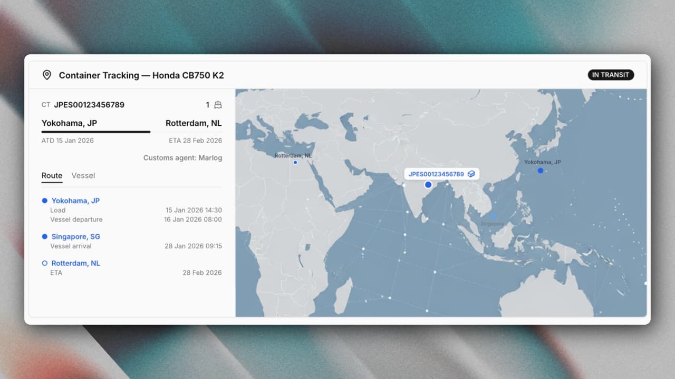675x379 pixels.
Task: Click the Load event label under Yokohama
Action: point(58,210)
